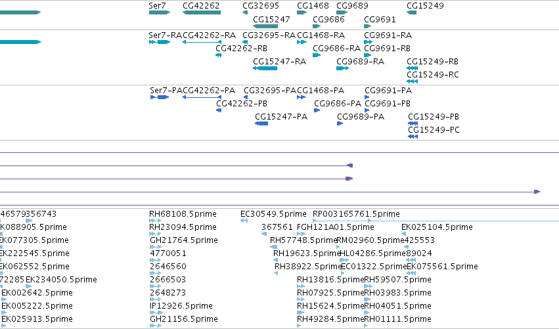Select EST GH21156.5prime
559x329 pixels.
[184, 319]
